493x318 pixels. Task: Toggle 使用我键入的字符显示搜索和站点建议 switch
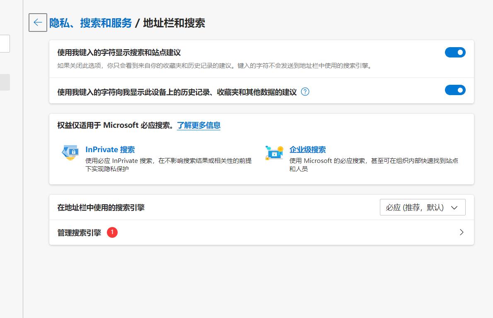tap(455, 53)
